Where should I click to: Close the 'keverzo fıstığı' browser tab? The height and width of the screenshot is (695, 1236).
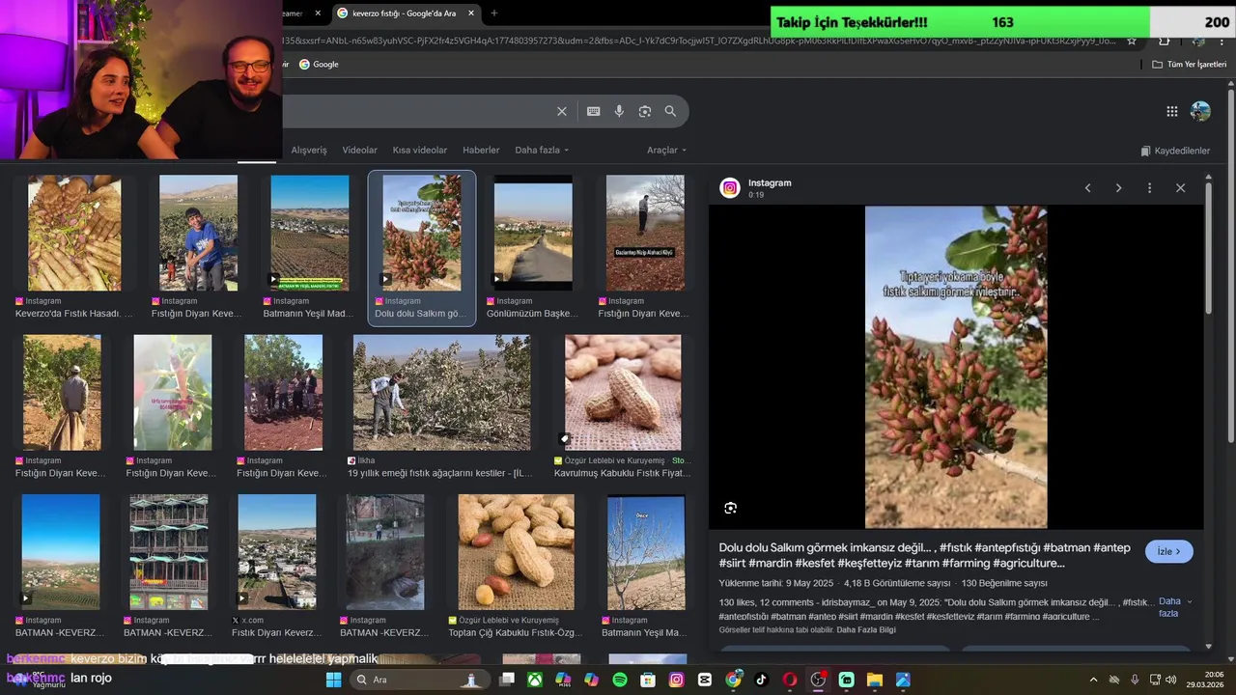tap(471, 13)
